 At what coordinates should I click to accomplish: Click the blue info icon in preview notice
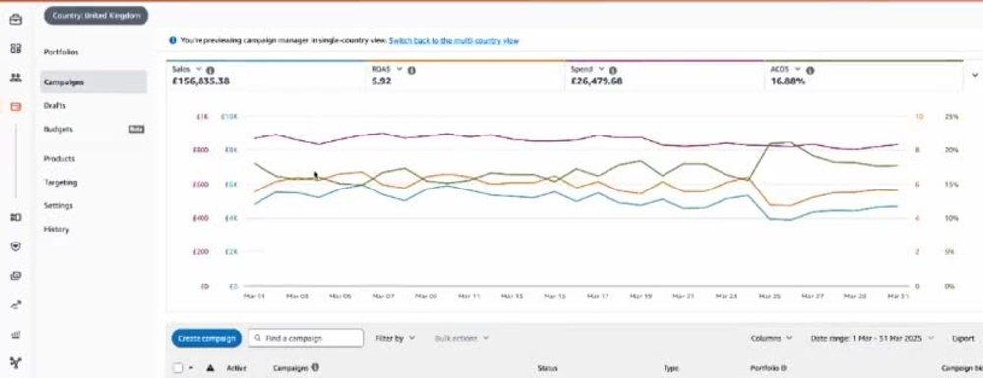click(x=173, y=40)
